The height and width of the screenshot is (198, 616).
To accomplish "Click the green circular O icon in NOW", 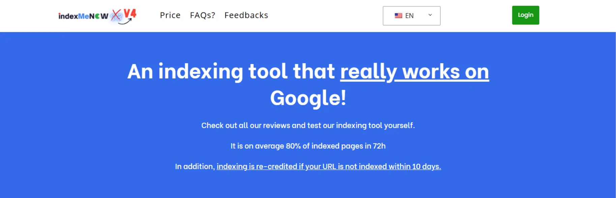I will click(x=97, y=16).
